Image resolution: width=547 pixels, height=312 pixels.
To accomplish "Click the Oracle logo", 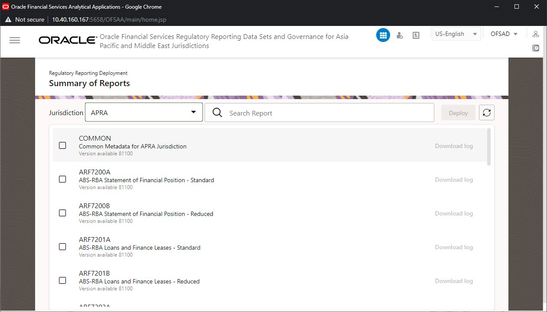I will point(68,40).
